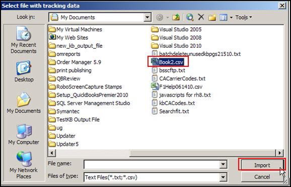291x187 pixels.
Task: Select F1Help061410.csv file
Action: [177, 86]
